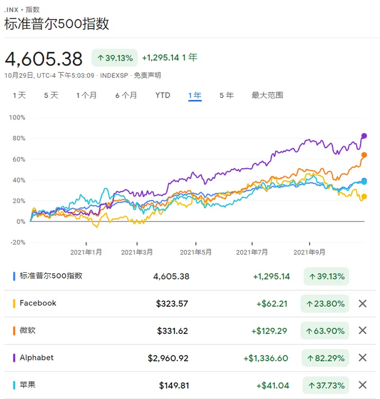
Task: Click the 标准普尔500指数 color marker in list
Action: pos(14,276)
